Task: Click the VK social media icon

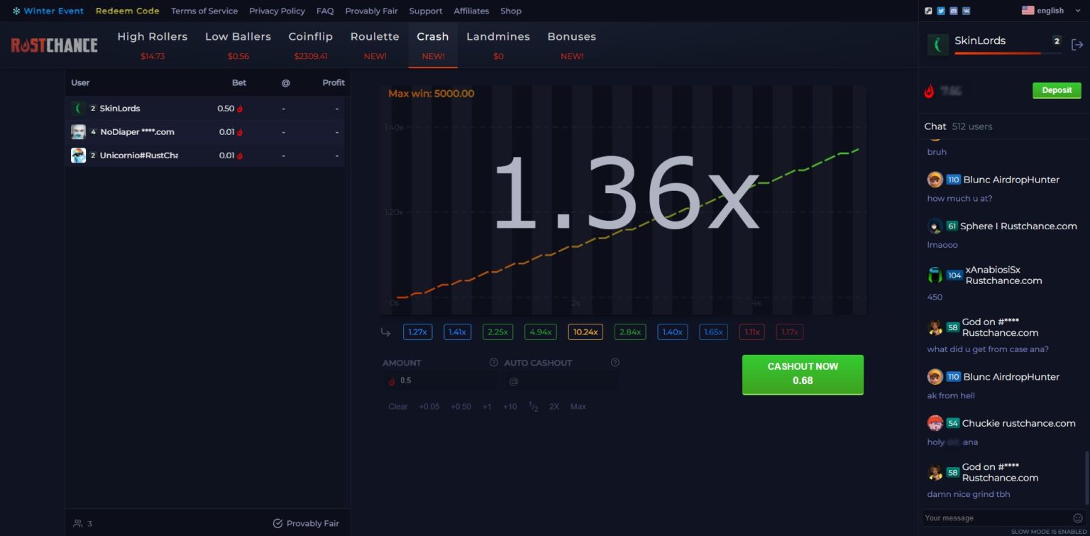Action: click(966, 11)
